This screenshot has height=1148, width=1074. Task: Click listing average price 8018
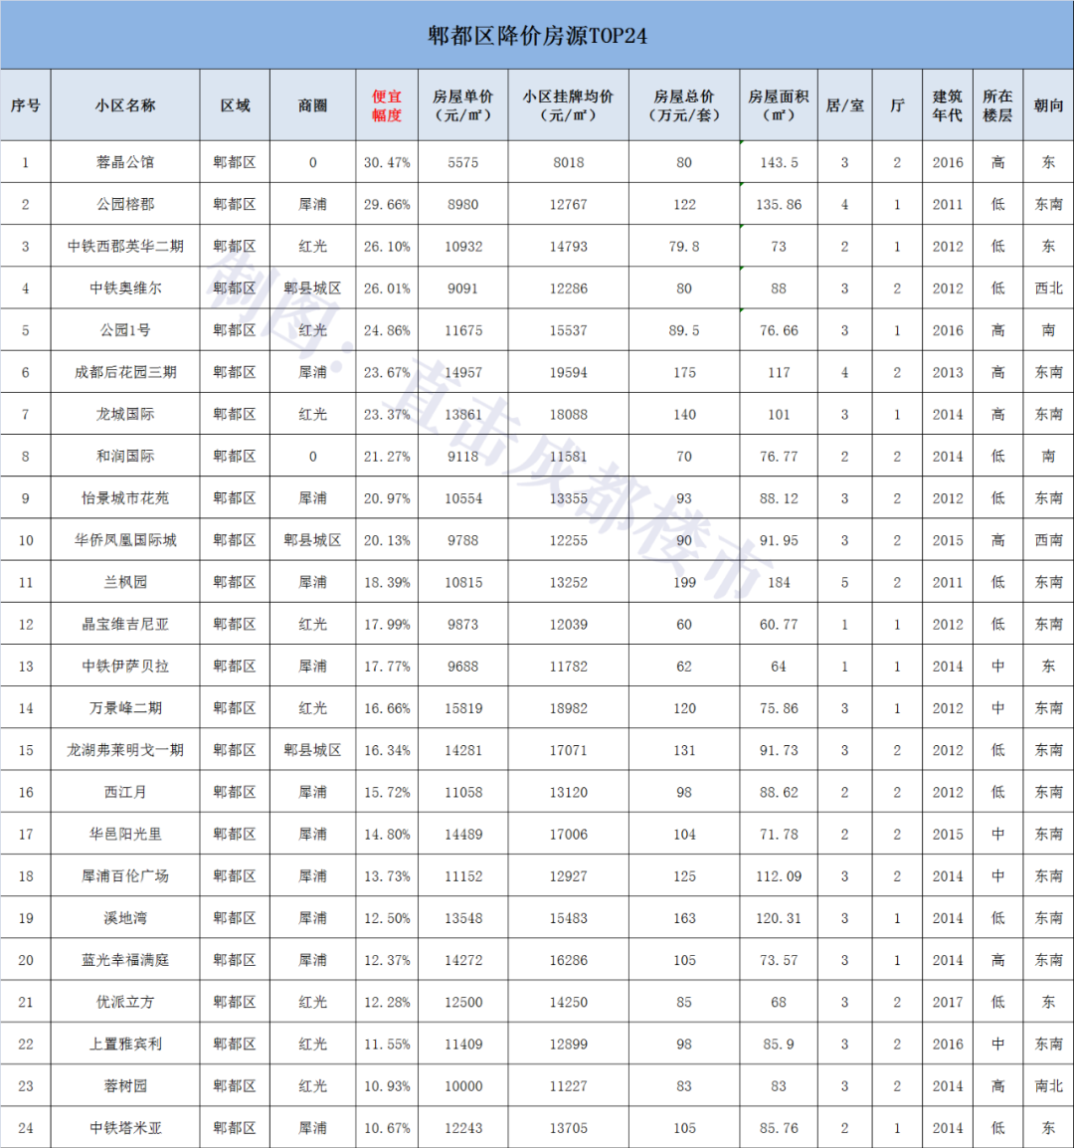tap(568, 162)
